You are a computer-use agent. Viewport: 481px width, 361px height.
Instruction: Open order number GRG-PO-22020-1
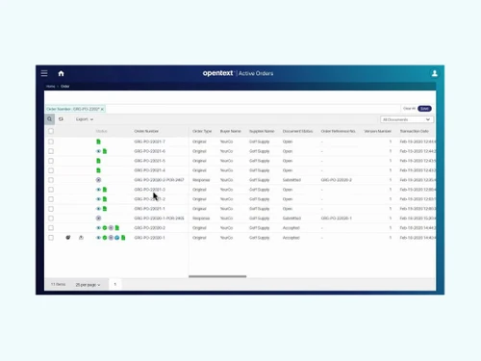click(x=149, y=238)
